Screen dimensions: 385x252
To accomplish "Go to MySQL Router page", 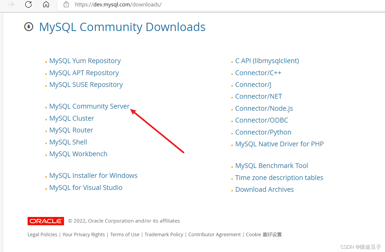I will click(x=71, y=130).
